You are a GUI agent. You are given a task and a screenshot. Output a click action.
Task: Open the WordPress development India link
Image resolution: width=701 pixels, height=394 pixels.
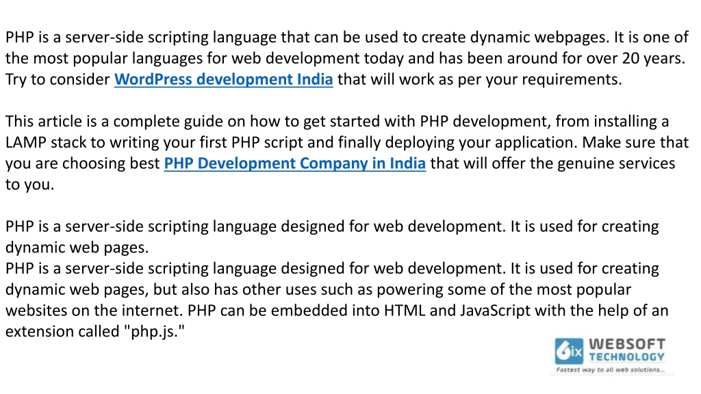coord(224,79)
